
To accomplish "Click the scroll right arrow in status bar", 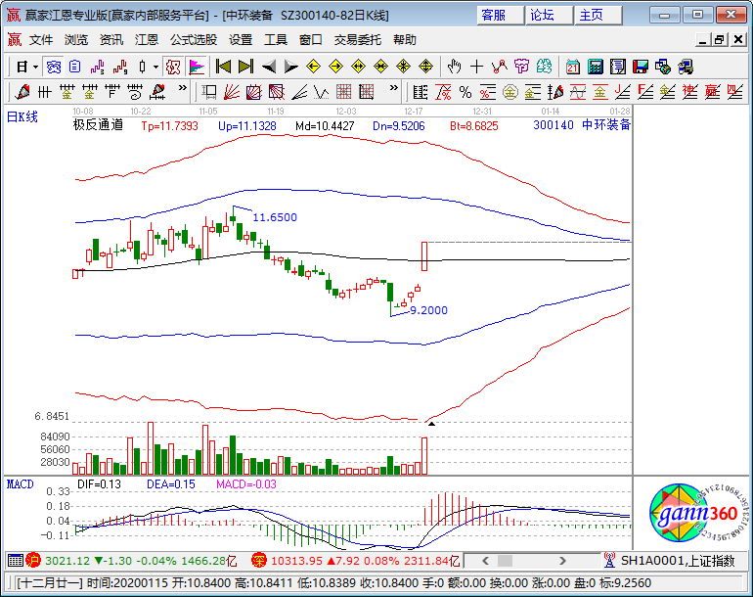I will (x=562, y=561).
